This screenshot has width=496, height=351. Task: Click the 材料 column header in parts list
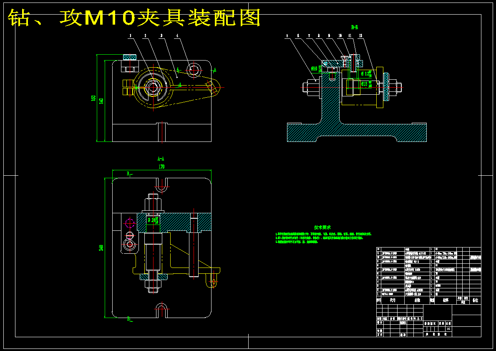[x=446, y=300]
